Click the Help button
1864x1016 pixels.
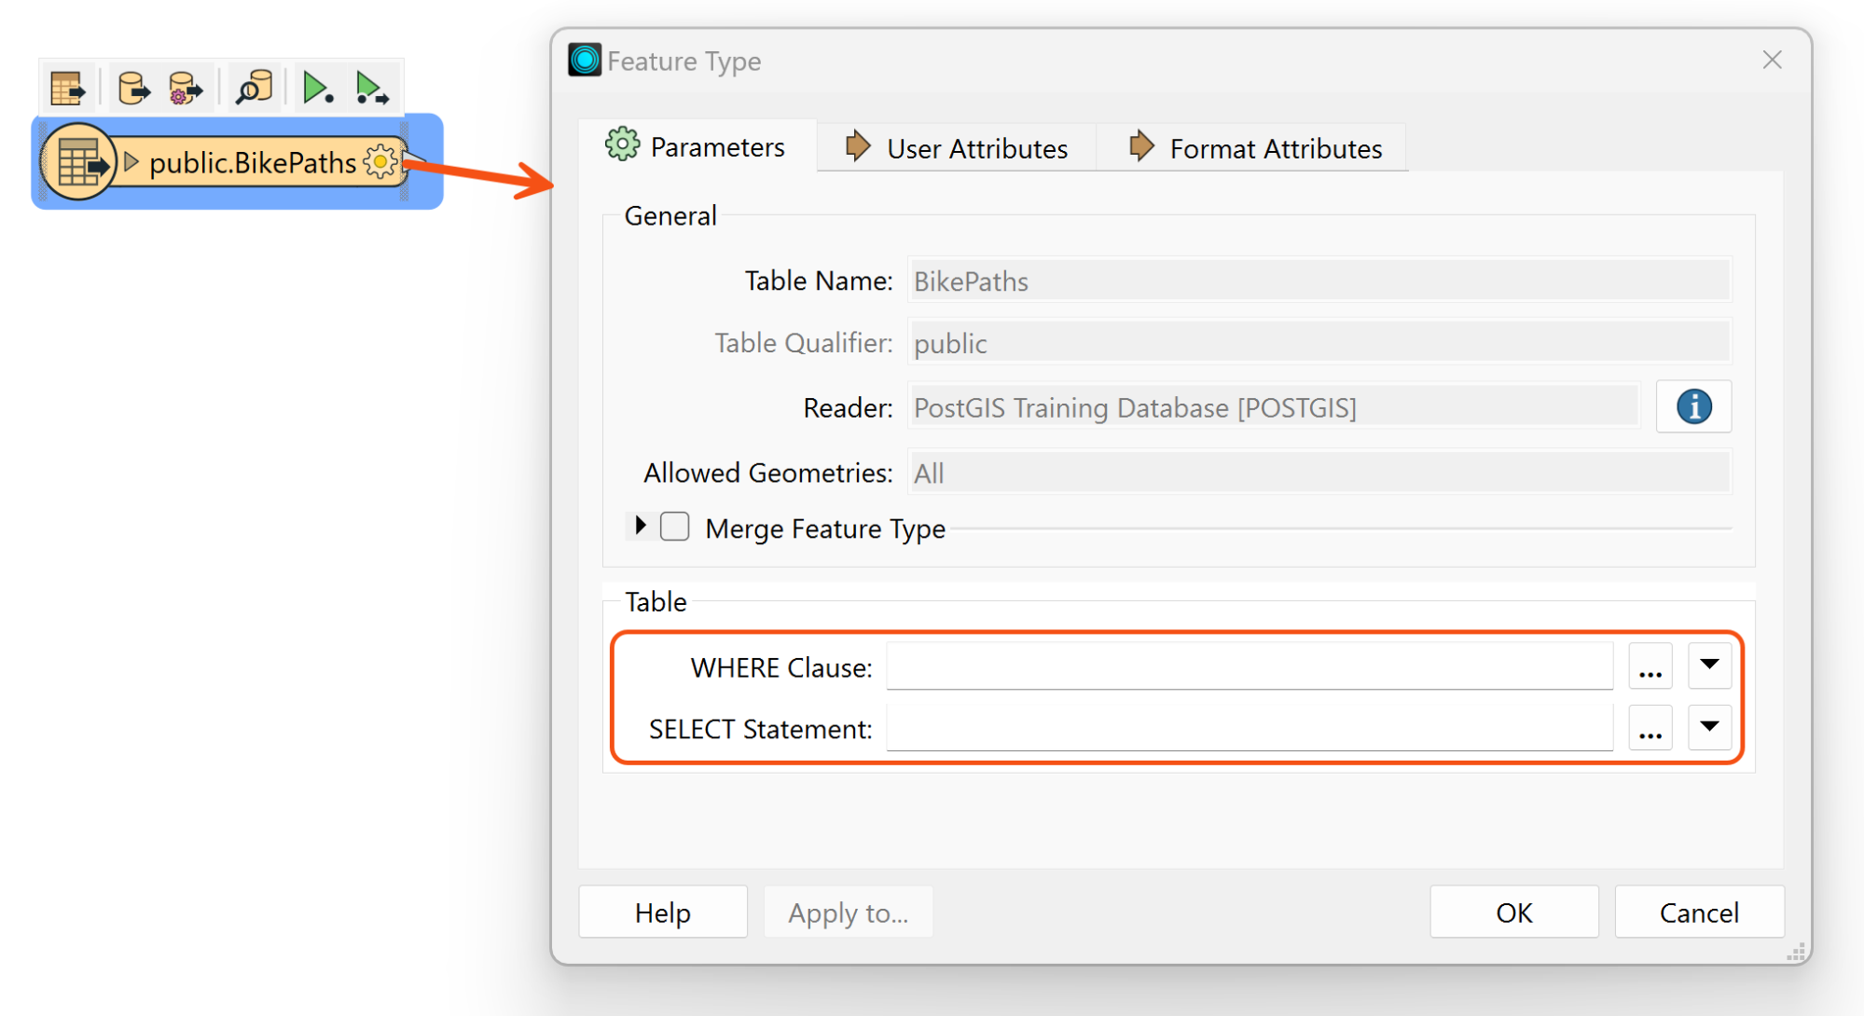coord(662,913)
